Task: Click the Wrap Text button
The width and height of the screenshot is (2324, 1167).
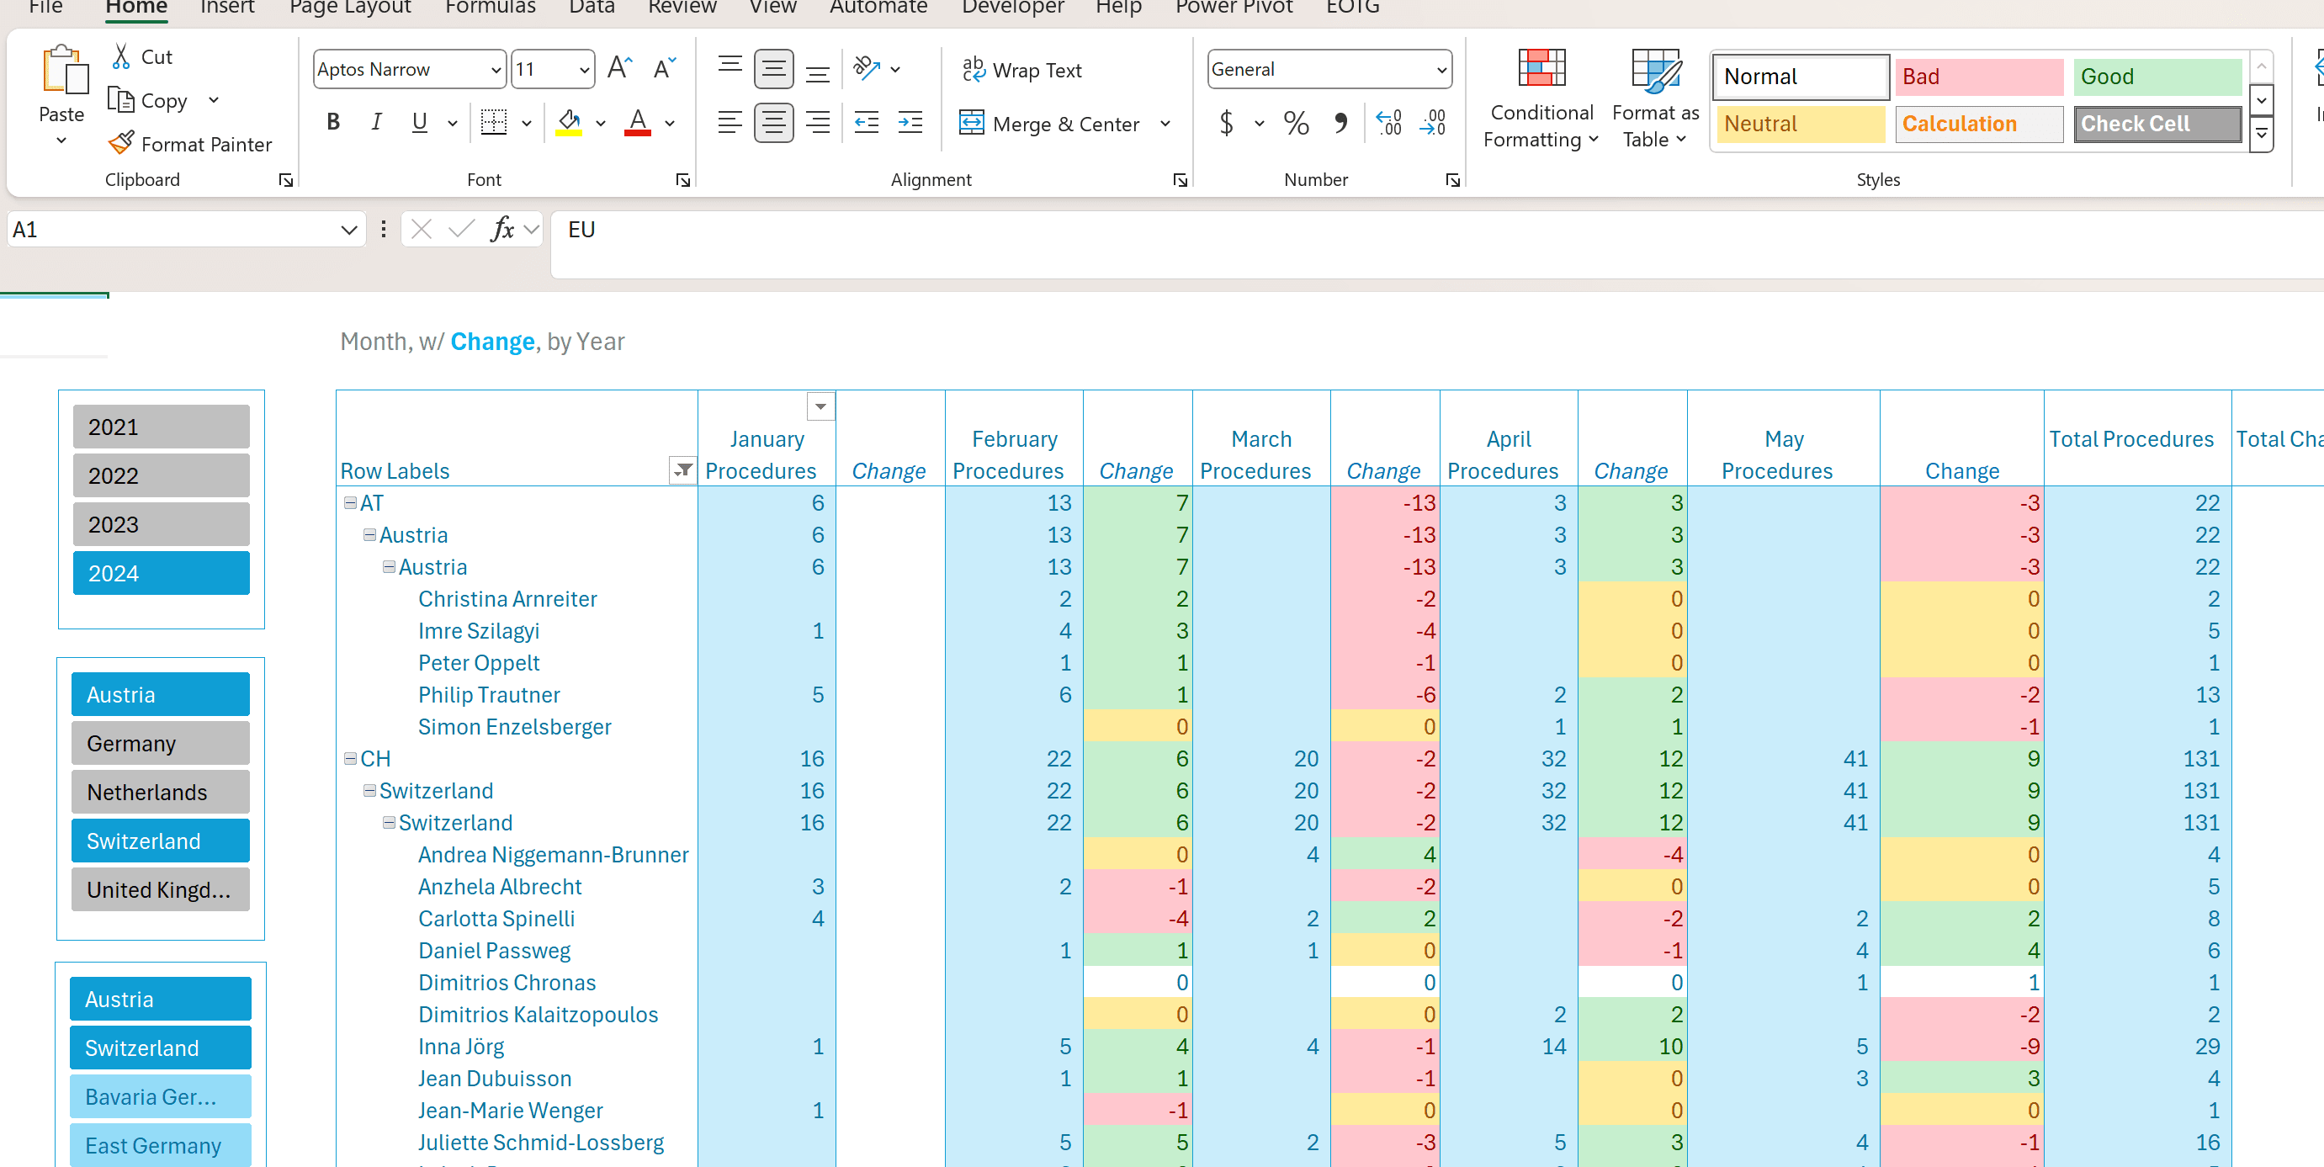Action: point(1022,70)
